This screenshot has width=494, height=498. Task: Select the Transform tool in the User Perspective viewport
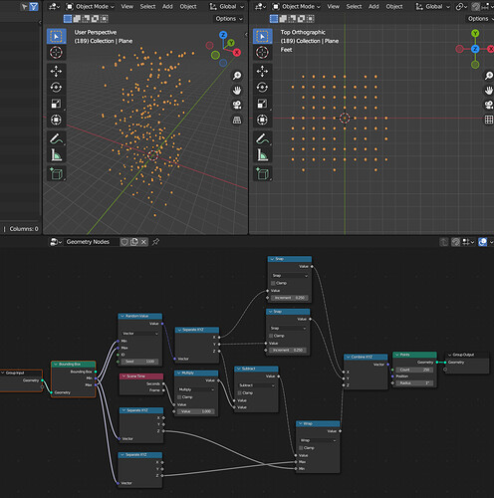click(x=56, y=120)
